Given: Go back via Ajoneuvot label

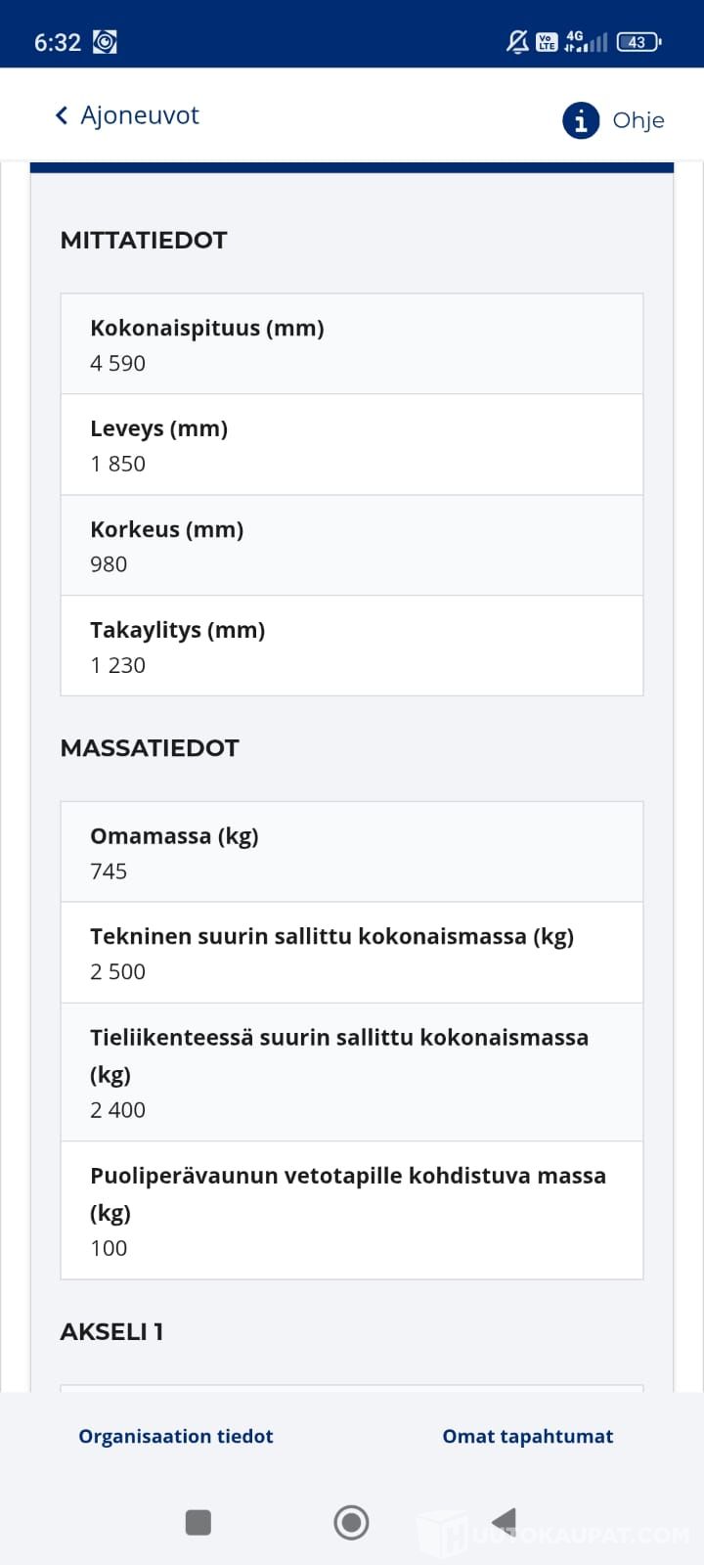Looking at the screenshot, I should (x=140, y=115).
